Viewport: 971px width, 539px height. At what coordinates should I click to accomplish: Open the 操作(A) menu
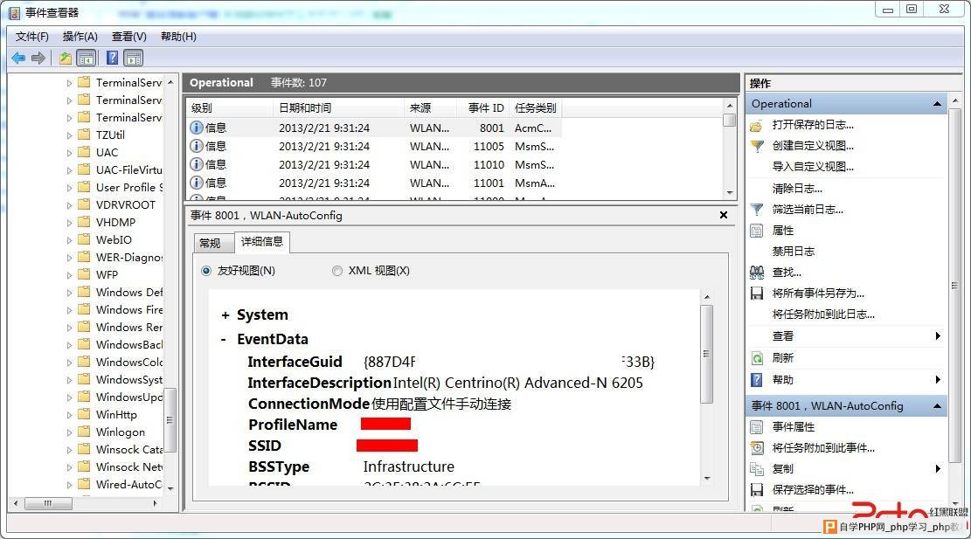tap(80, 37)
